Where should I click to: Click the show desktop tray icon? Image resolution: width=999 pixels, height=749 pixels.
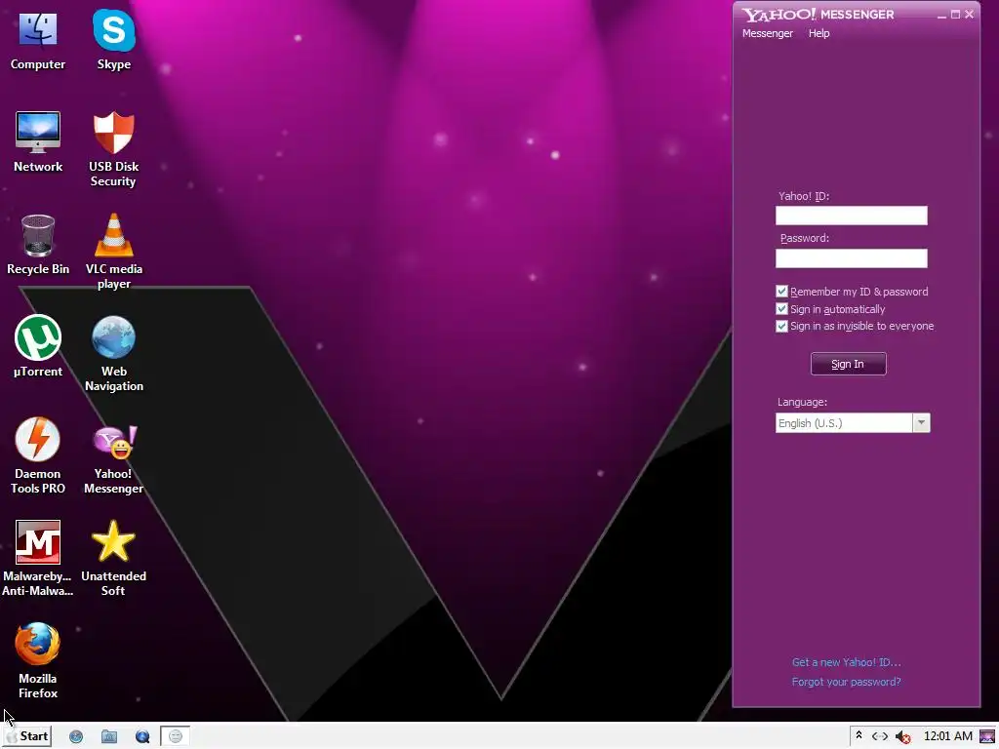987,737
